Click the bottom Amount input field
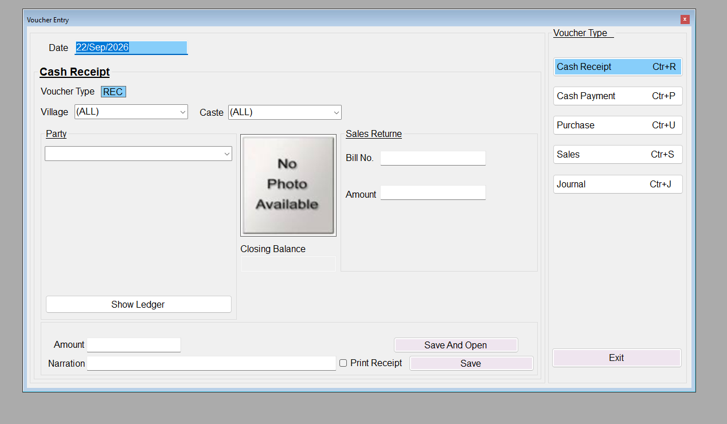 pyautogui.click(x=134, y=345)
